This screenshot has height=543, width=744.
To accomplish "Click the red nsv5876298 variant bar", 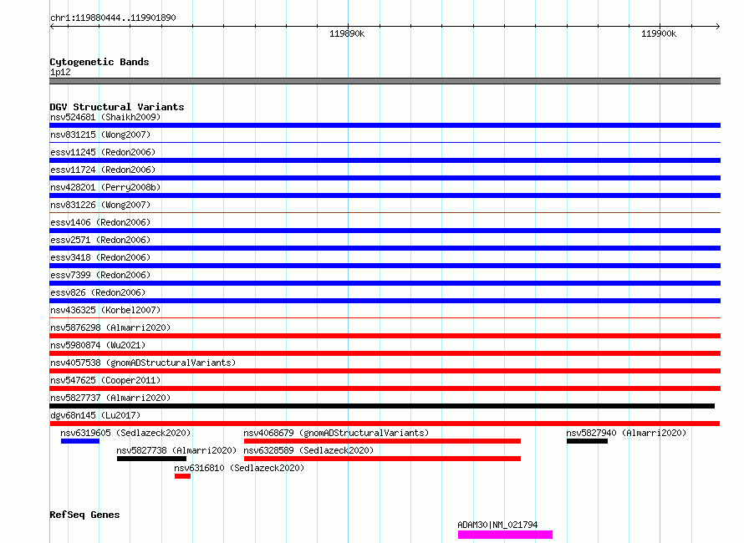I will pos(385,336).
